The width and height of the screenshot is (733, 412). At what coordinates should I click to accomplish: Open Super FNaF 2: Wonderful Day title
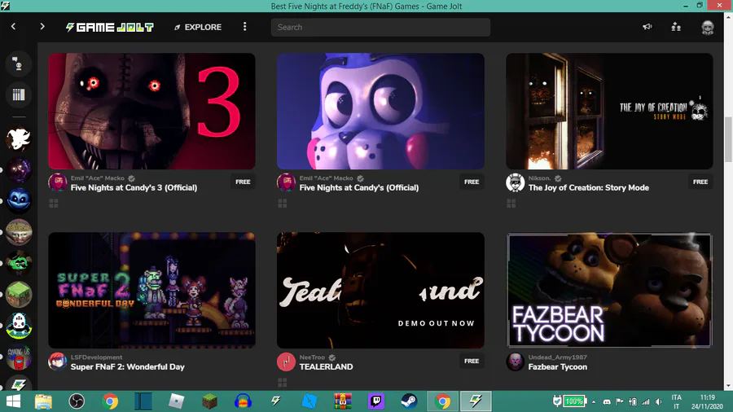pos(128,367)
